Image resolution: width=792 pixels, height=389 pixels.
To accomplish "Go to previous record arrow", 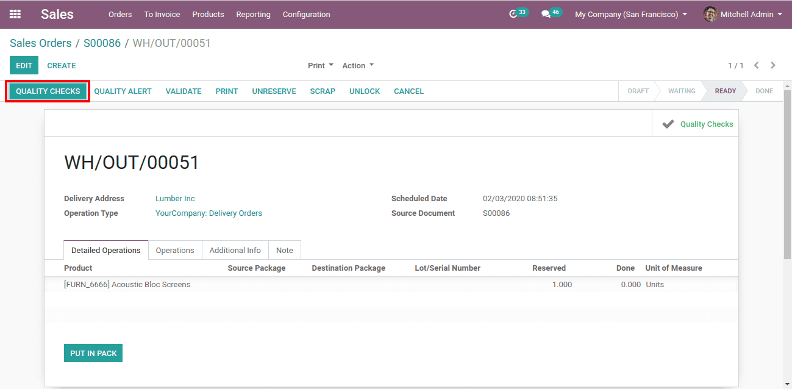I will tap(757, 65).
